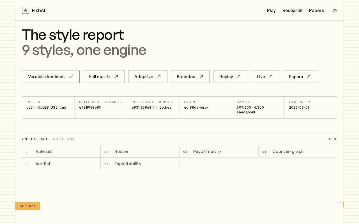Jump to section 04 Counter-graph

298,151
